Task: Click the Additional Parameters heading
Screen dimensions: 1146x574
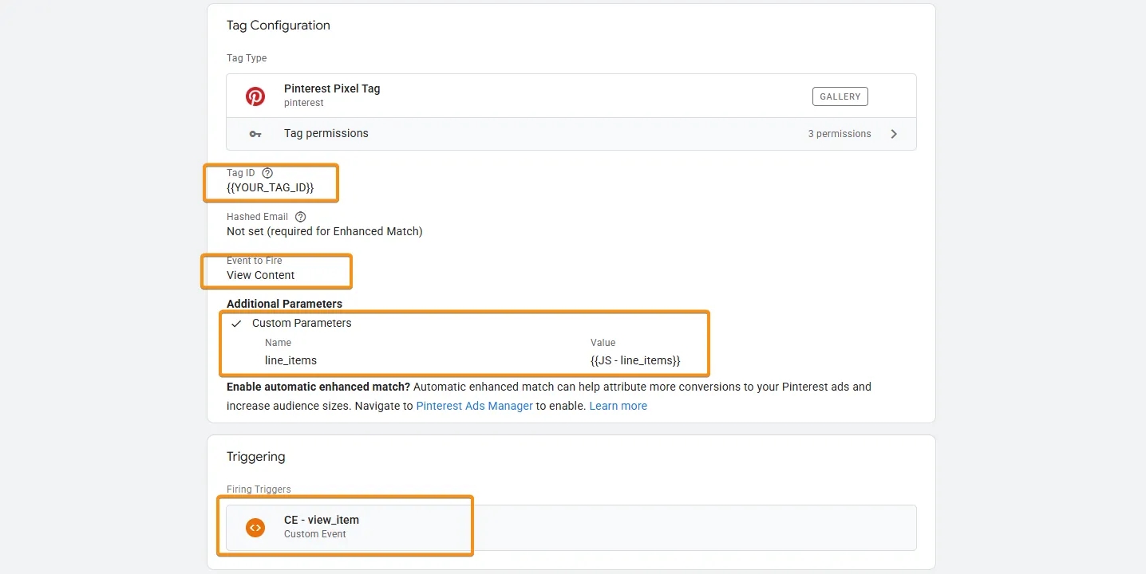Action: pyautogui.click(x=284, y=304)
